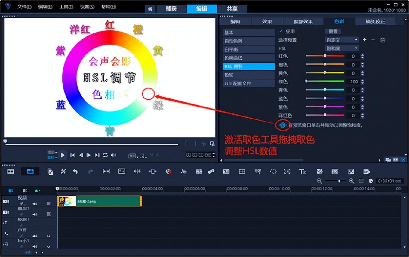
Task: Click the redo arrow in timeline toolbar
Action: point(91,172)
